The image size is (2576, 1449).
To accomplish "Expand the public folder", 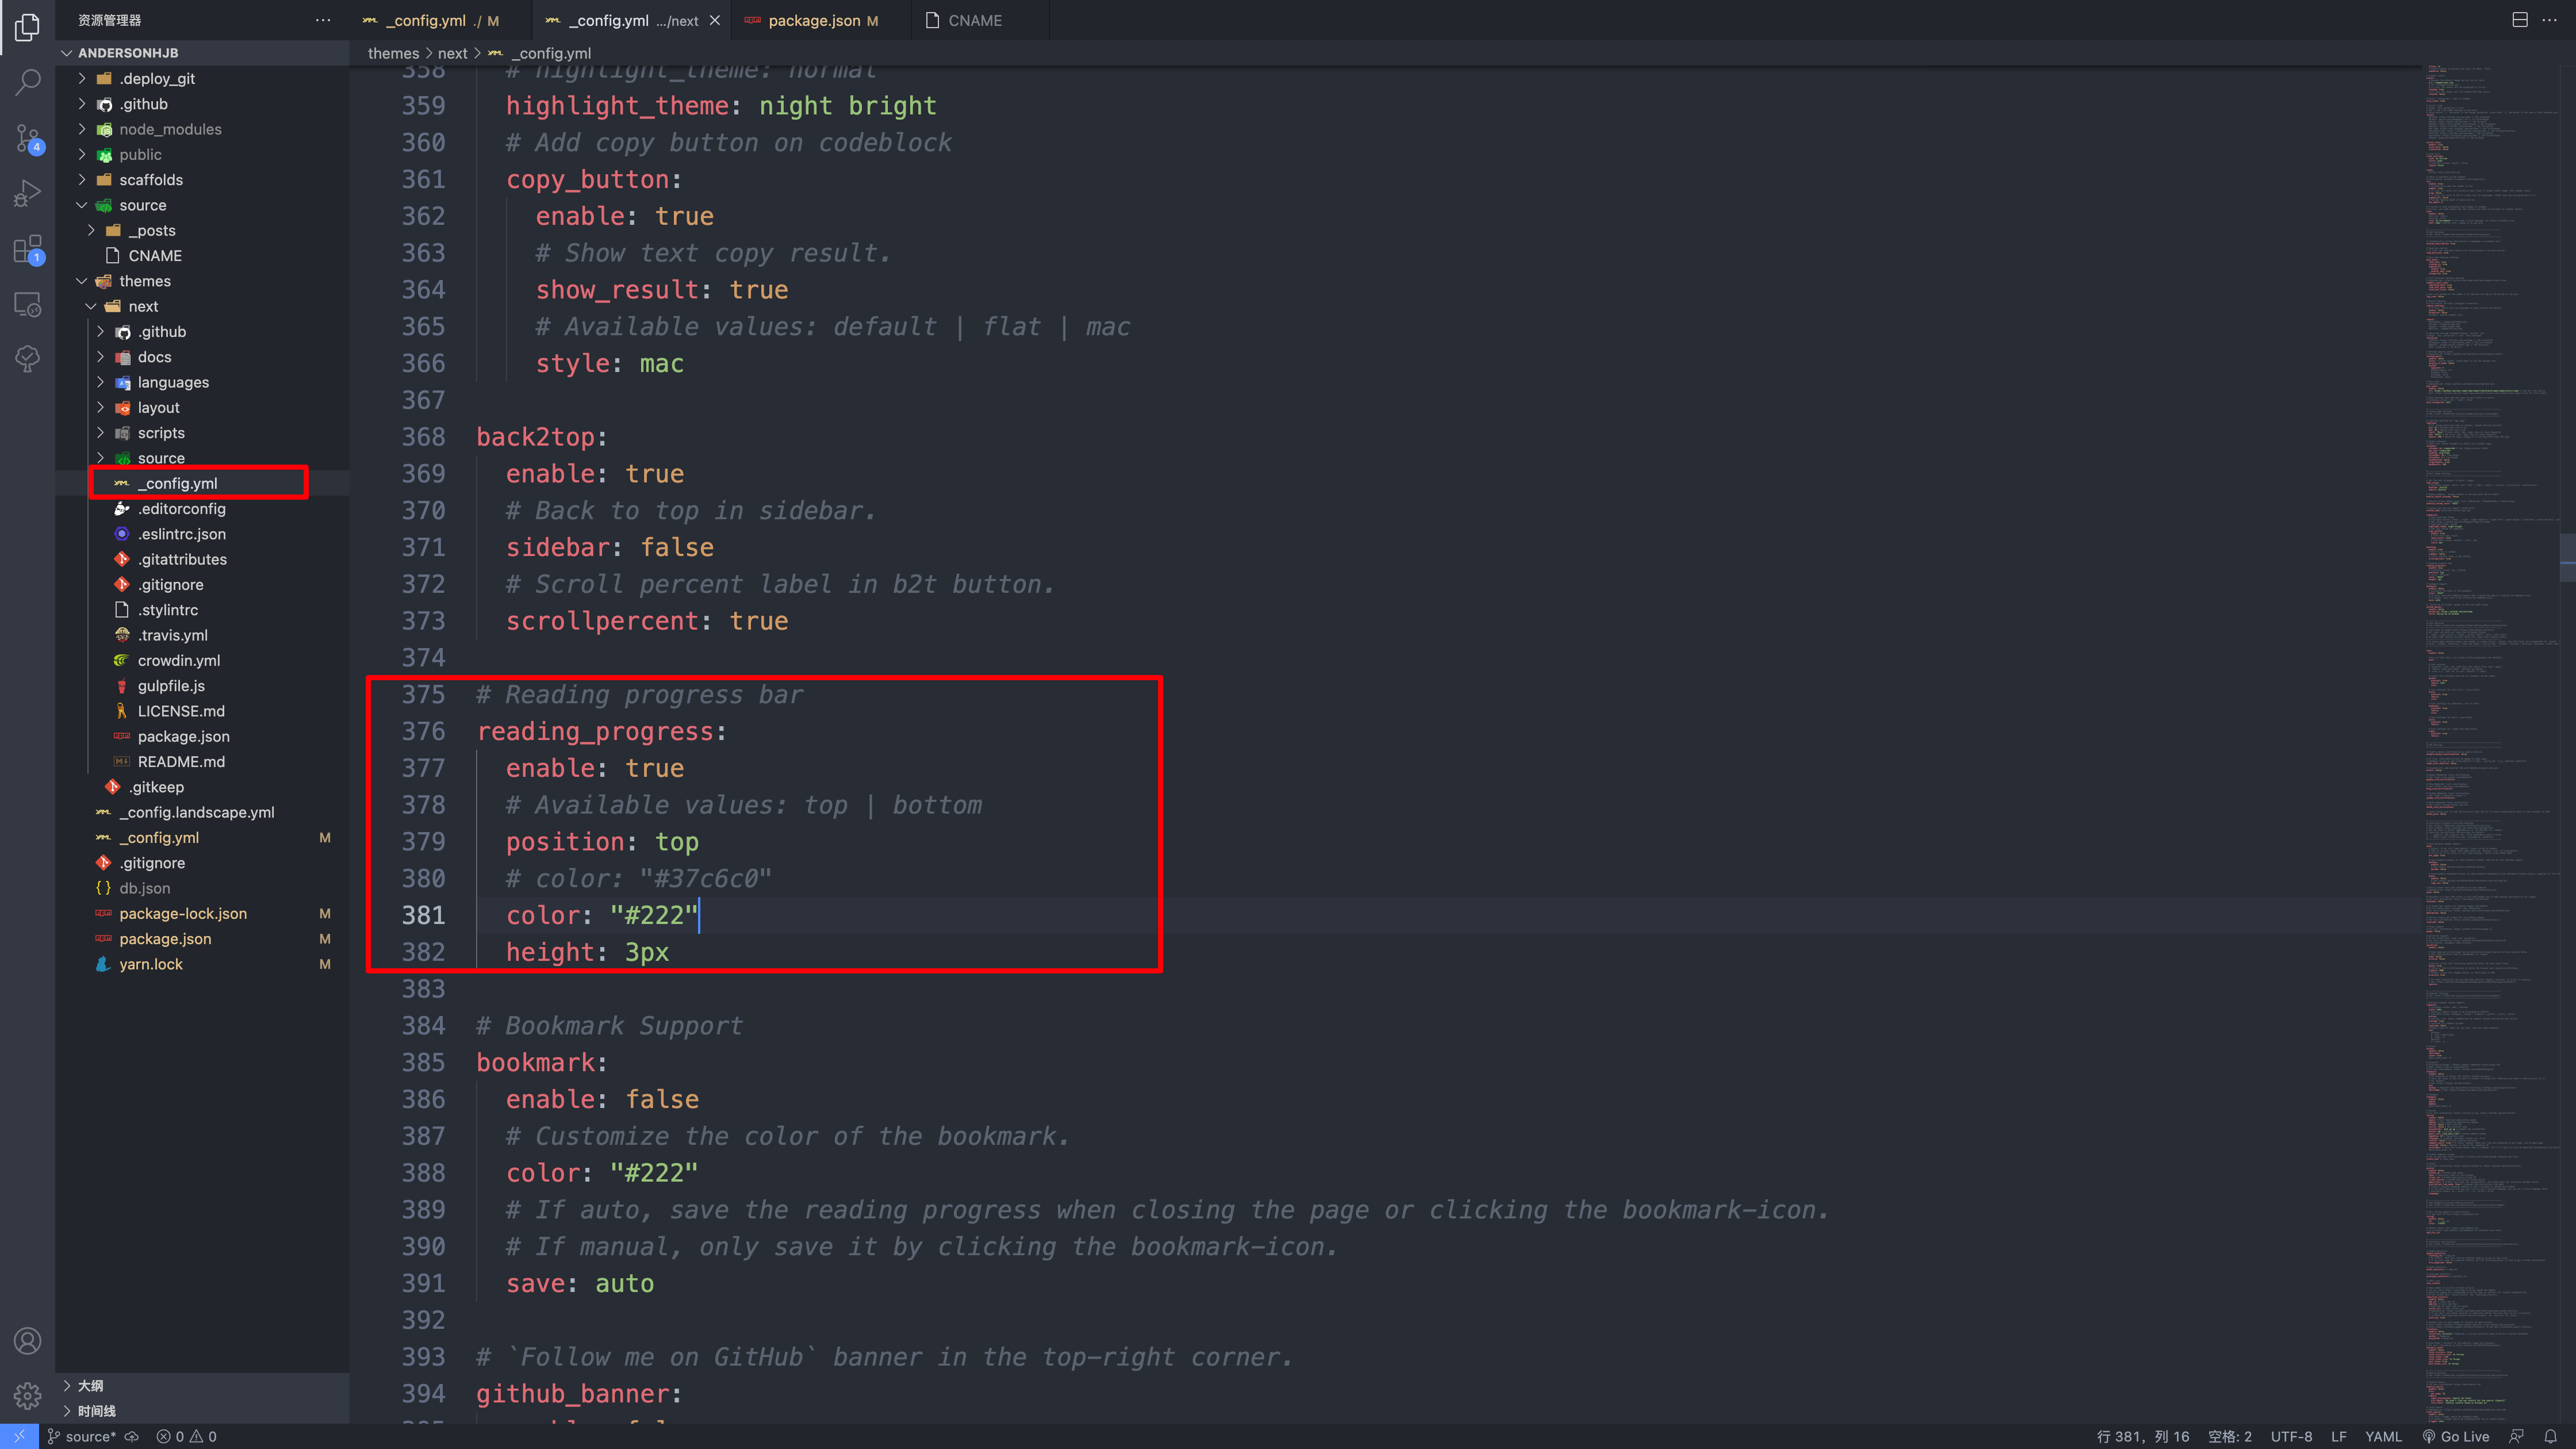I will [202, 154].
